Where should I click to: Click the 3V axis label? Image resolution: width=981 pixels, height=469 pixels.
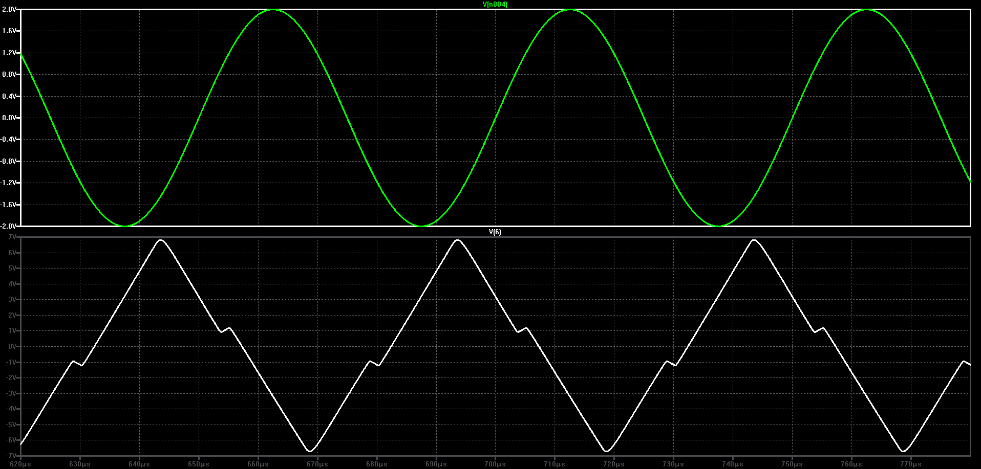coord(12,300)
